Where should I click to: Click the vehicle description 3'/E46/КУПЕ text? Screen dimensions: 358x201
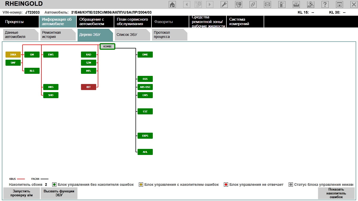pyautogui.click(x=111, y=12)
